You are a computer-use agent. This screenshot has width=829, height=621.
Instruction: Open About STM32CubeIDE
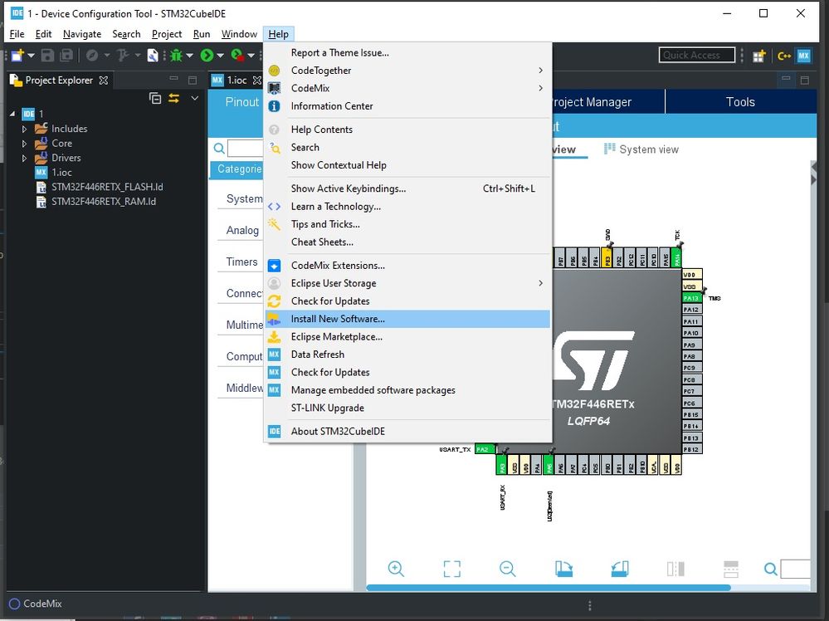407,431
